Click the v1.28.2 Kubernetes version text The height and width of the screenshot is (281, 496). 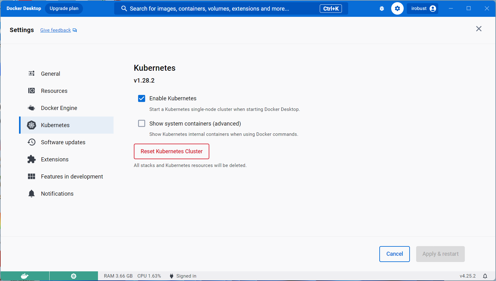[x=144, y=80]
